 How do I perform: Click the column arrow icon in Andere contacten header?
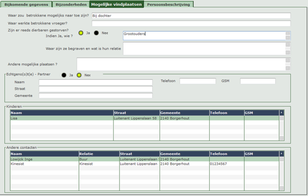point(282,153)
